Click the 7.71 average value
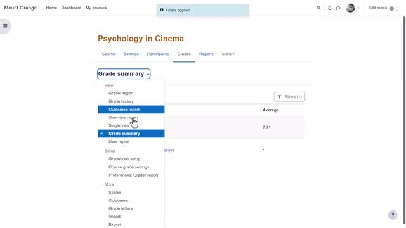Image resolution: width=406 pixels, height=228 pixels. (x=266, y=127)
